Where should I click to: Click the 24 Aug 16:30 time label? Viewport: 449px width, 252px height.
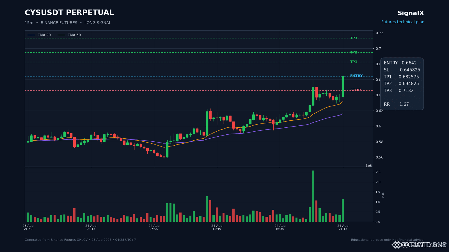[280, 227]
